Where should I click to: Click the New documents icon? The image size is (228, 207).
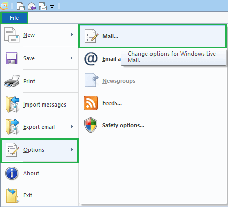[12, 35]
